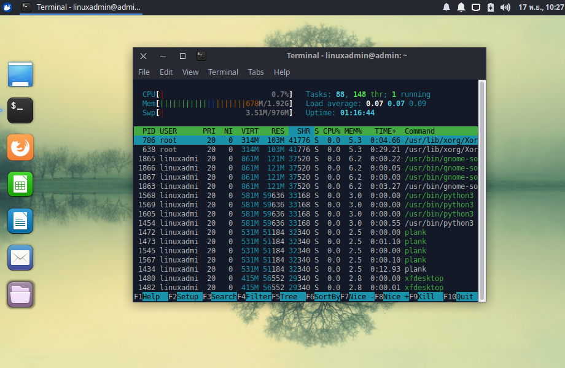Click the Bluetooth tray icon
This screenshot has height=368, width=565.
click(x=491, y=7)
